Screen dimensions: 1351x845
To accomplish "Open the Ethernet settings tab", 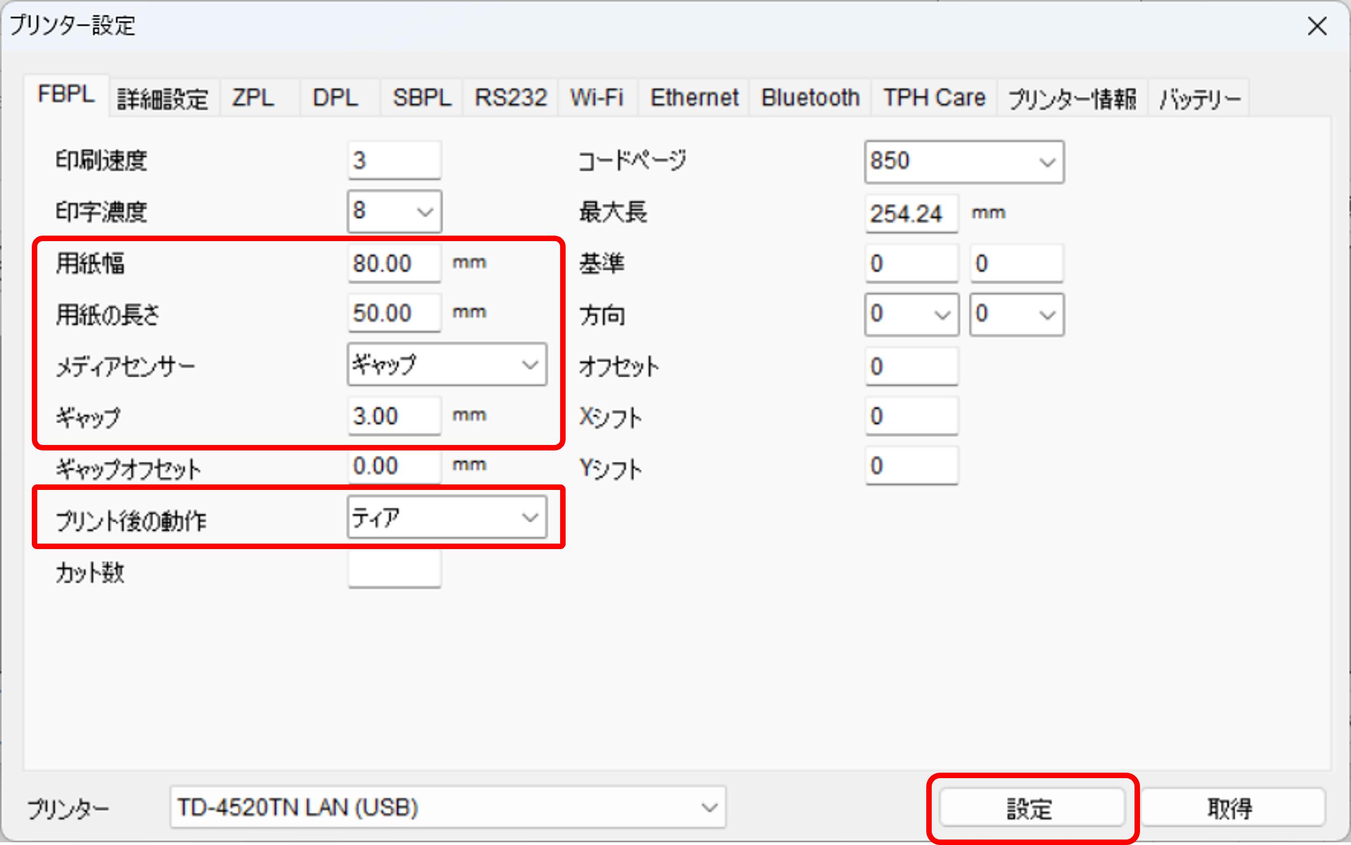I will click(694, 98).
